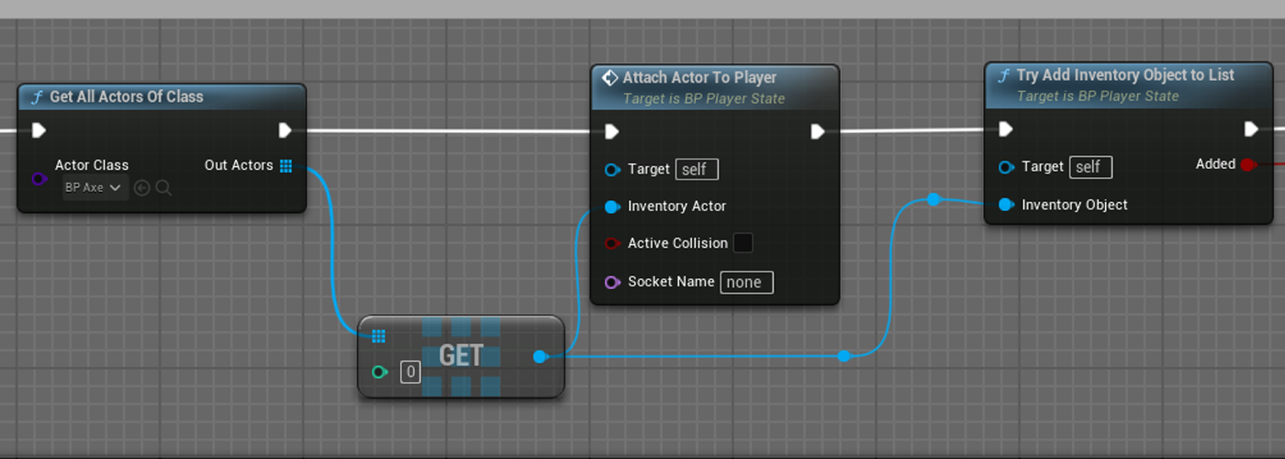This screenshot has width=1285, height=459.
Task: Click the GET node's blue output pin
Action: click(540, 356)
